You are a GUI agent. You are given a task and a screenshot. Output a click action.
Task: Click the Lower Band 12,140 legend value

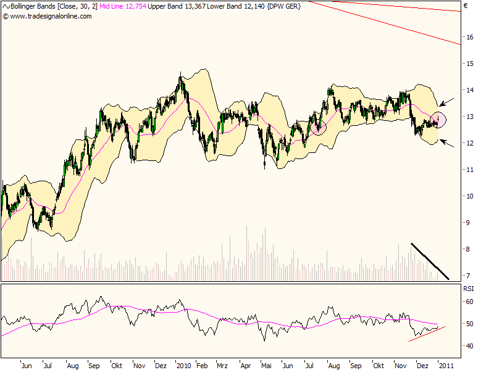pos(230,7)
